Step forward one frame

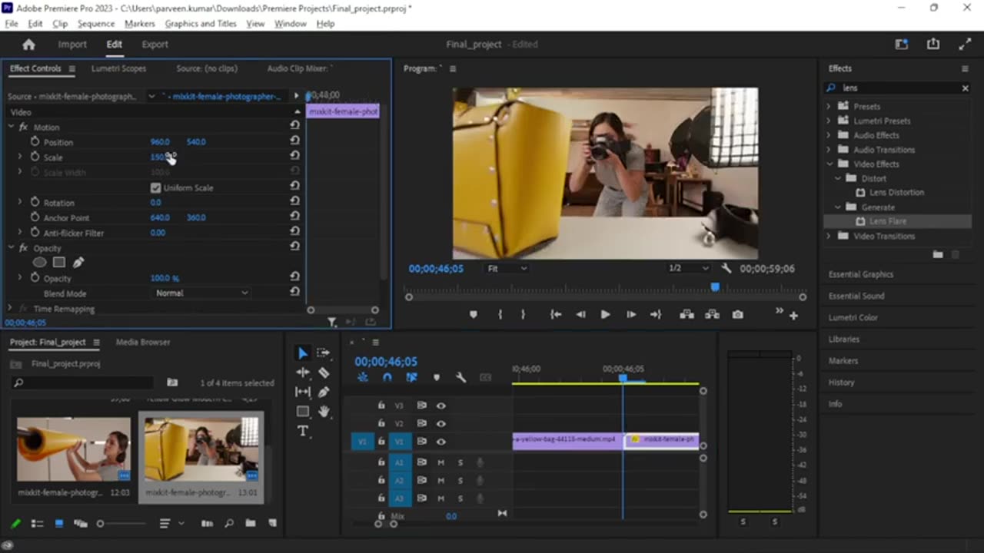coord(631,314)
